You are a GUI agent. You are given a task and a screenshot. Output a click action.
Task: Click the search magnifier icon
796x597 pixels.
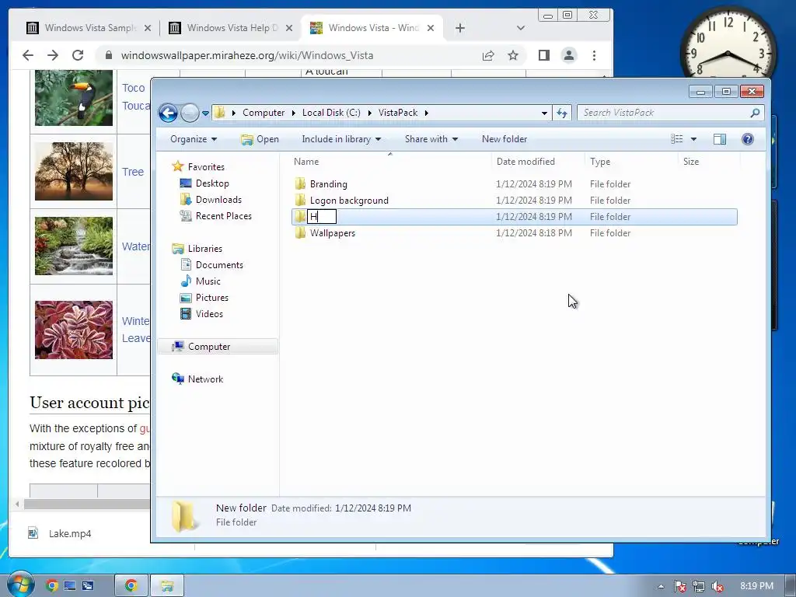[755, 113]
